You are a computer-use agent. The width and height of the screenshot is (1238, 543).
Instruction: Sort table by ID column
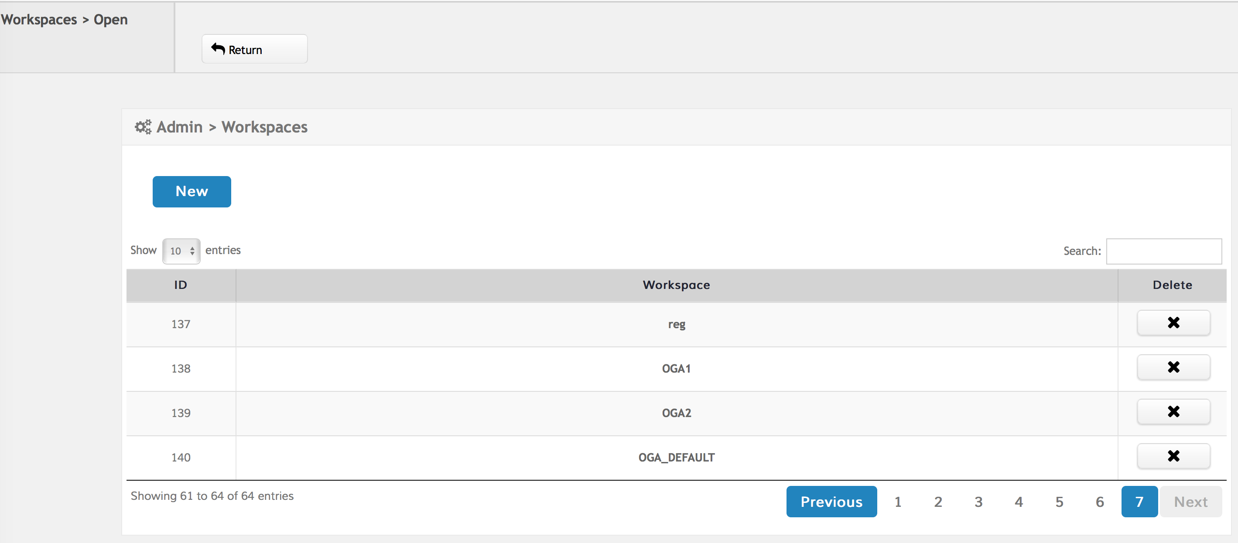(x=181, y=285)
